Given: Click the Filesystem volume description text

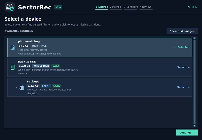Looking at the screenshot, I should (x=49, y=90).
